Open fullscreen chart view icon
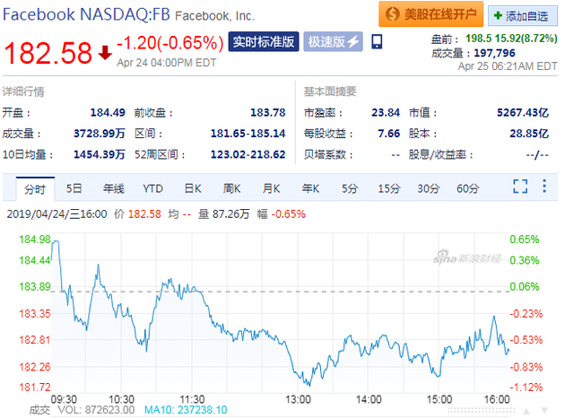 pyautogui.click(x=520, y=187)
